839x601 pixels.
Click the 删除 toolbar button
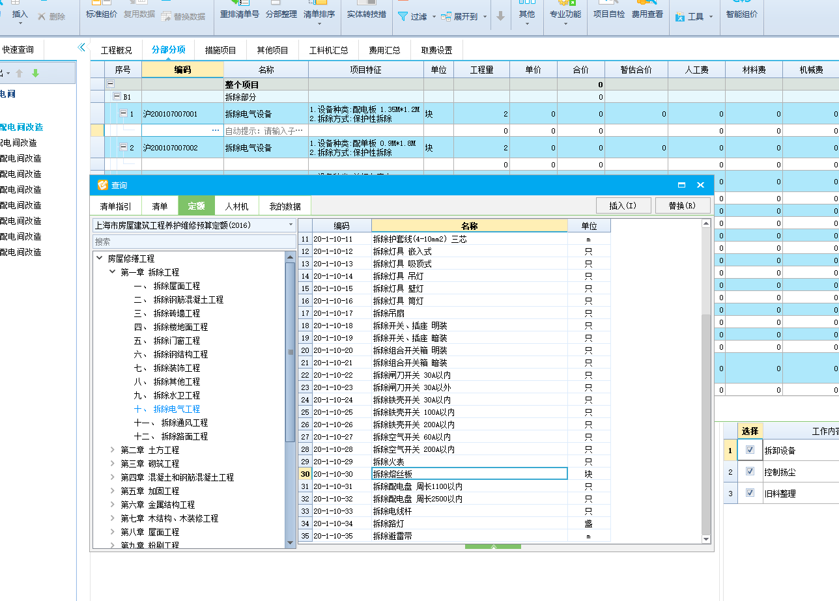point(51,16)
